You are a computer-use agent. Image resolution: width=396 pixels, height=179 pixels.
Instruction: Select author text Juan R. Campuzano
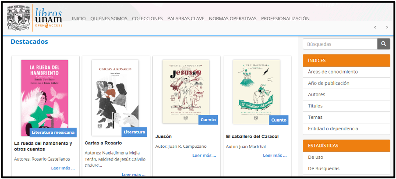click(x=187, y=147)
